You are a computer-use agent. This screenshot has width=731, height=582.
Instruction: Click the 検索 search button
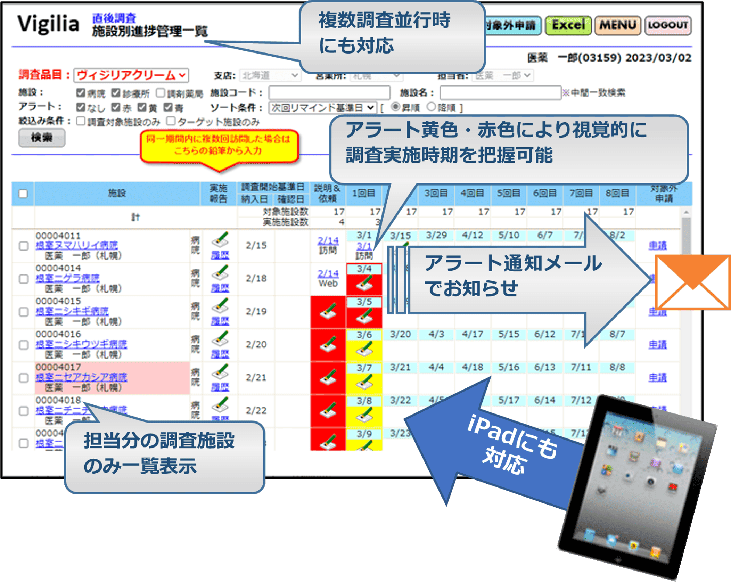point(42,138)
